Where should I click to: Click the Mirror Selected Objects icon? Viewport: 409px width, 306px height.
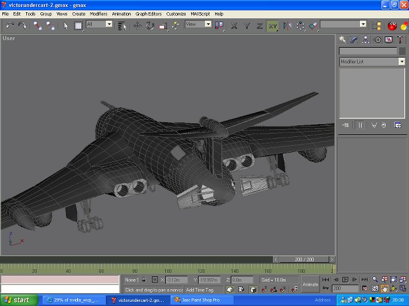click(287, 26)
